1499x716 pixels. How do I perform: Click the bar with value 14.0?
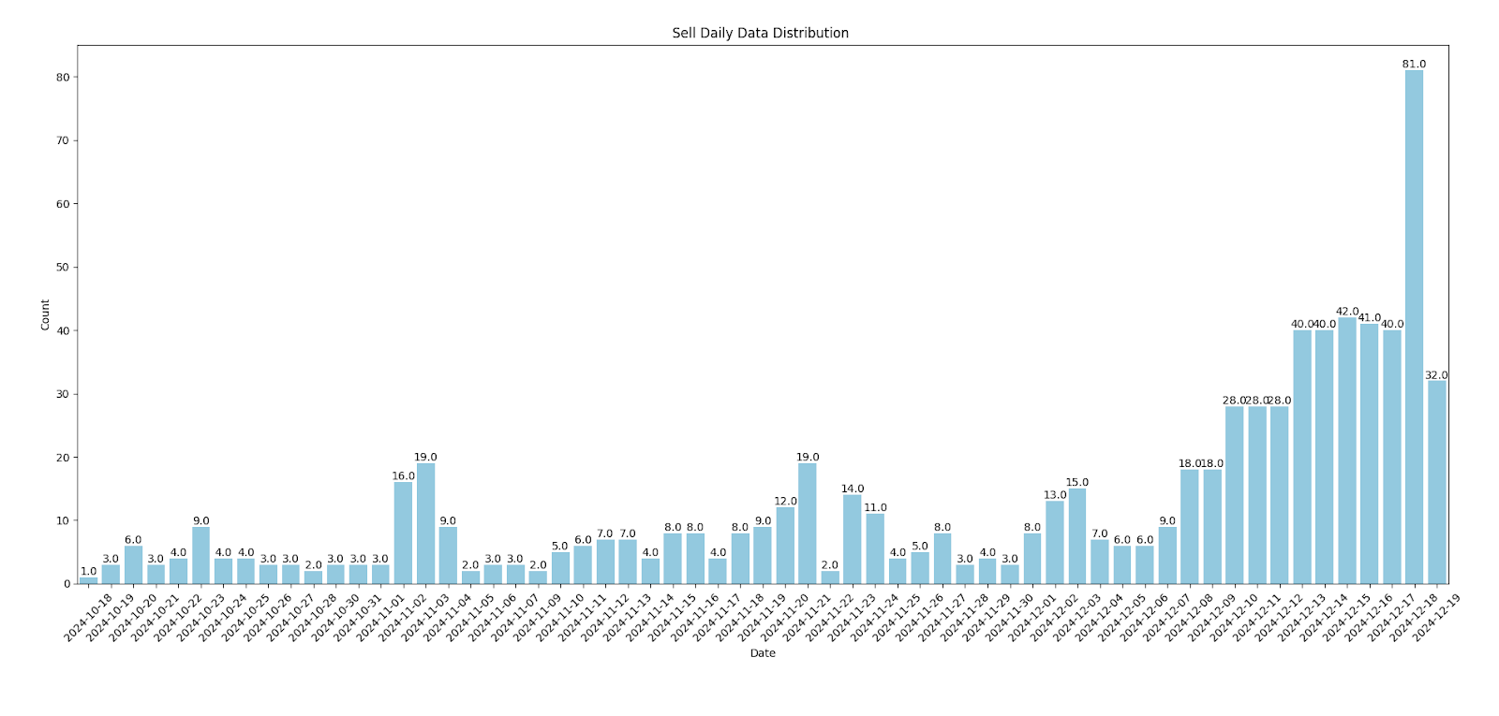[x=853, y=539]
